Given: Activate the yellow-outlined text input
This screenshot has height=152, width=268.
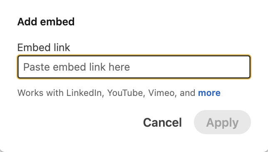Looking at the screenshot, I should coord(134,67).
